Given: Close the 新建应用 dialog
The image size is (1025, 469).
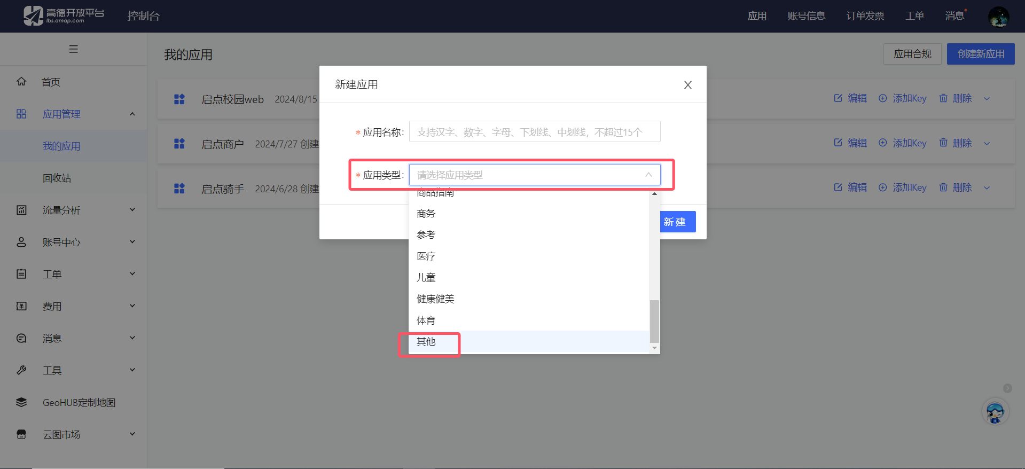Looking at the screenshot, I should (x=687, y=85).
